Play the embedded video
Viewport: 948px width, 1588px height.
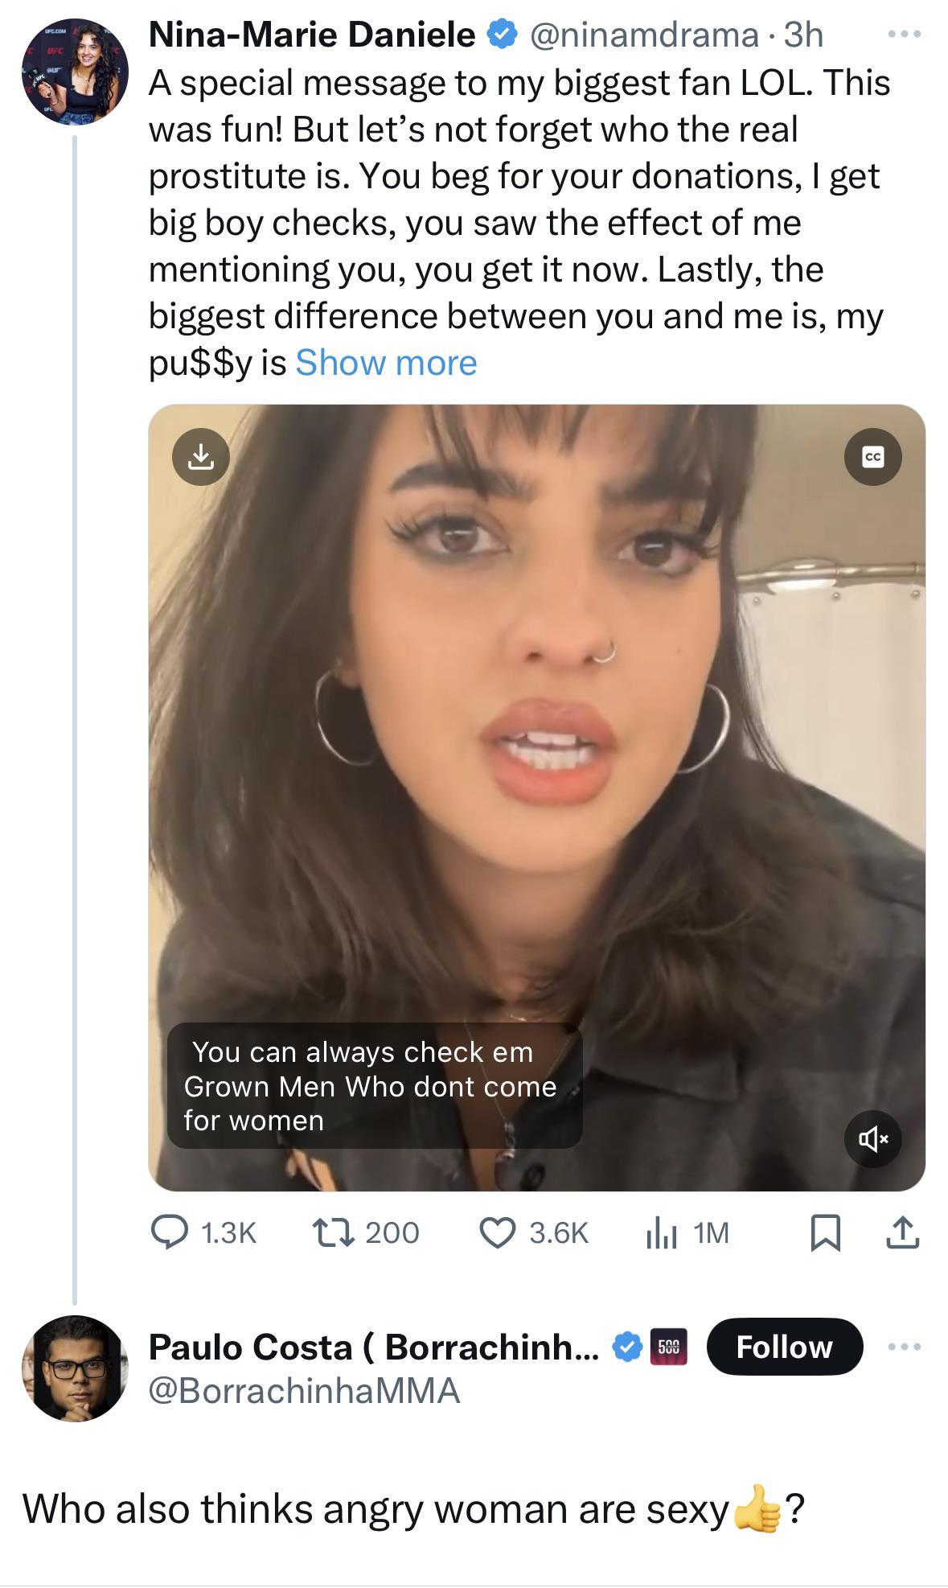point(536,796)
